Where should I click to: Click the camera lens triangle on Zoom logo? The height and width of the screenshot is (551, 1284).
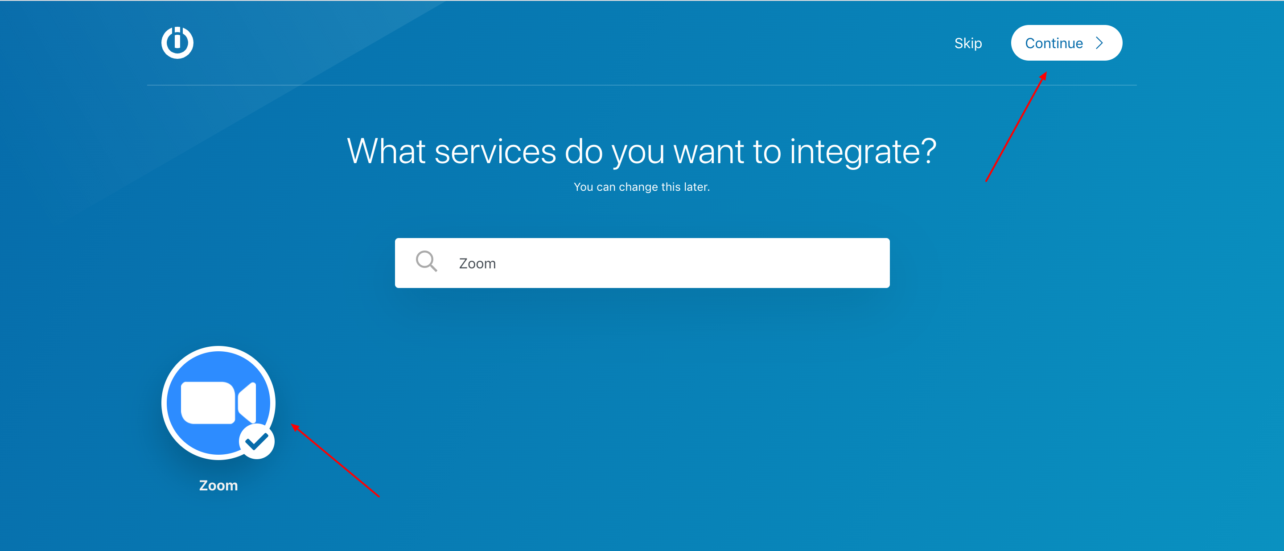tap(248, 403)
